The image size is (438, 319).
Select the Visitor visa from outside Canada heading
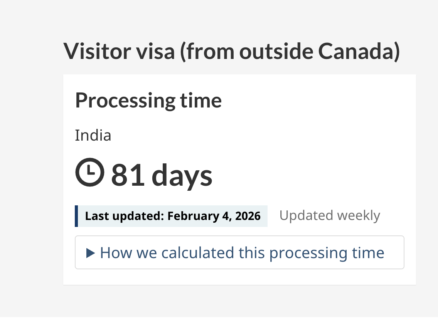pyautogui.click(x=232, y=51)
